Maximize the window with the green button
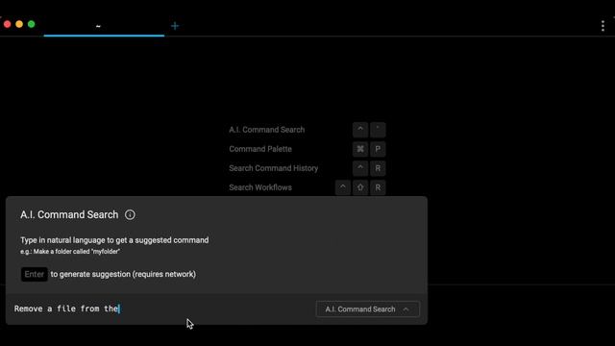 pyautogui.click(x=32, y=24)
